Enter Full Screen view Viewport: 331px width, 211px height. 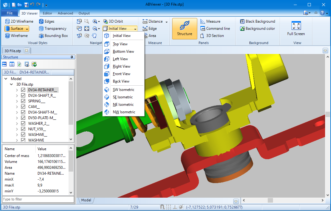click(x=296, y=29)
